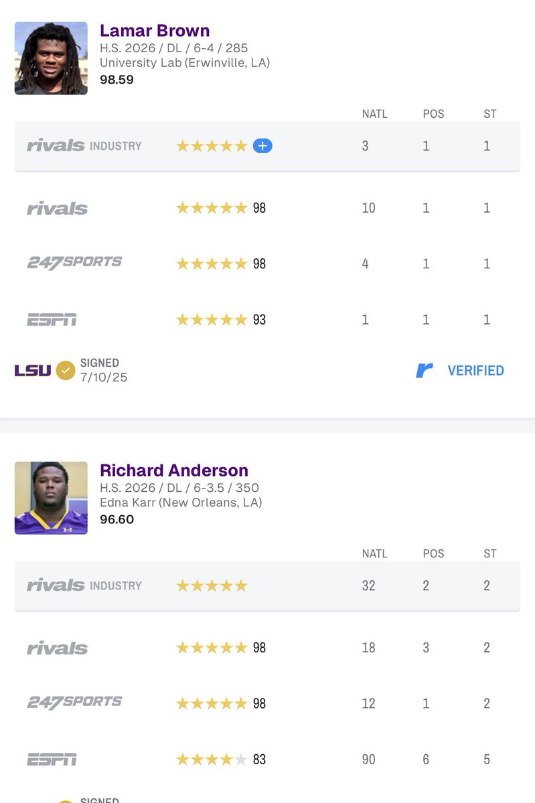Click the blue plus badge beside industry stars
Viewport: 535px width, 803px height.
pos(262,146)
